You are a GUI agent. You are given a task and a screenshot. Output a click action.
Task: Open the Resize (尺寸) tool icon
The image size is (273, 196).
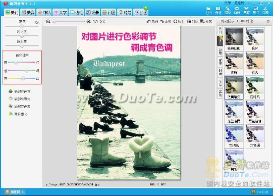(x=256, y=10)
